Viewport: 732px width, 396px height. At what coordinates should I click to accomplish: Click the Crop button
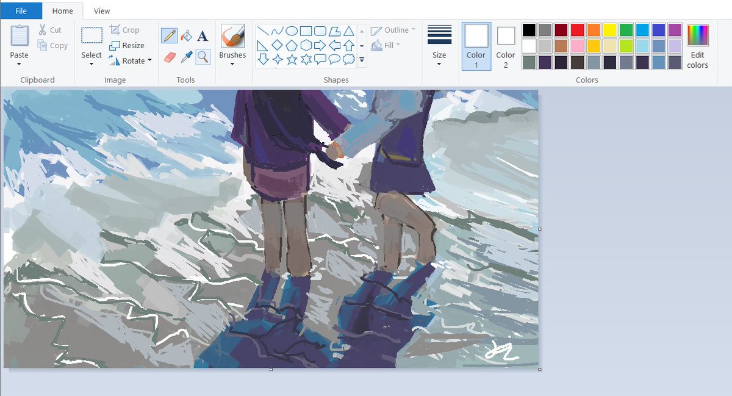125,30
